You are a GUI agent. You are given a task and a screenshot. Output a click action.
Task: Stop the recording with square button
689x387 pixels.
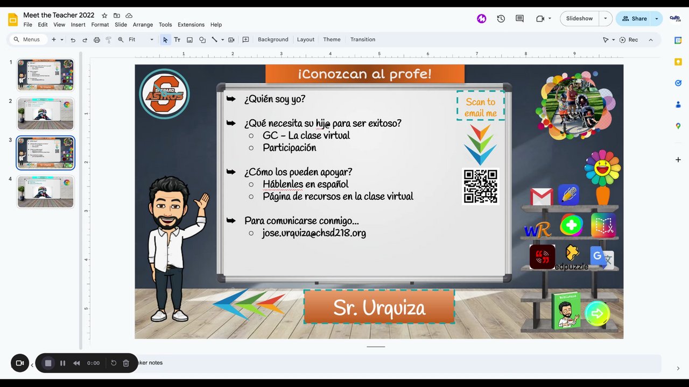[48, 363]
